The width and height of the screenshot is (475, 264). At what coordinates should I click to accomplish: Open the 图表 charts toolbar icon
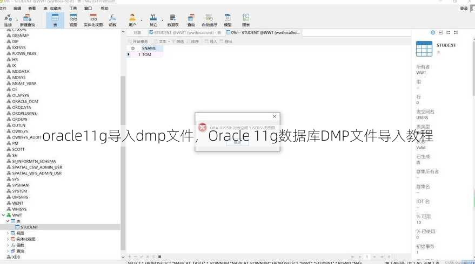click(246, 20)
